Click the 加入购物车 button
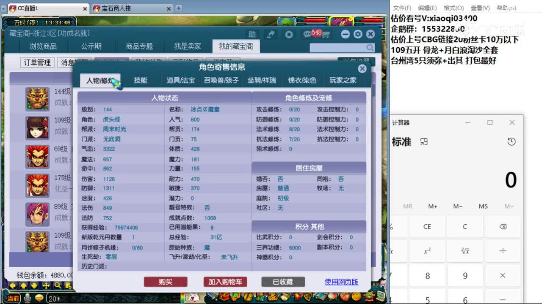Image resolution: width=542 pixels, height=304 pixels. (x=225, y=282)
